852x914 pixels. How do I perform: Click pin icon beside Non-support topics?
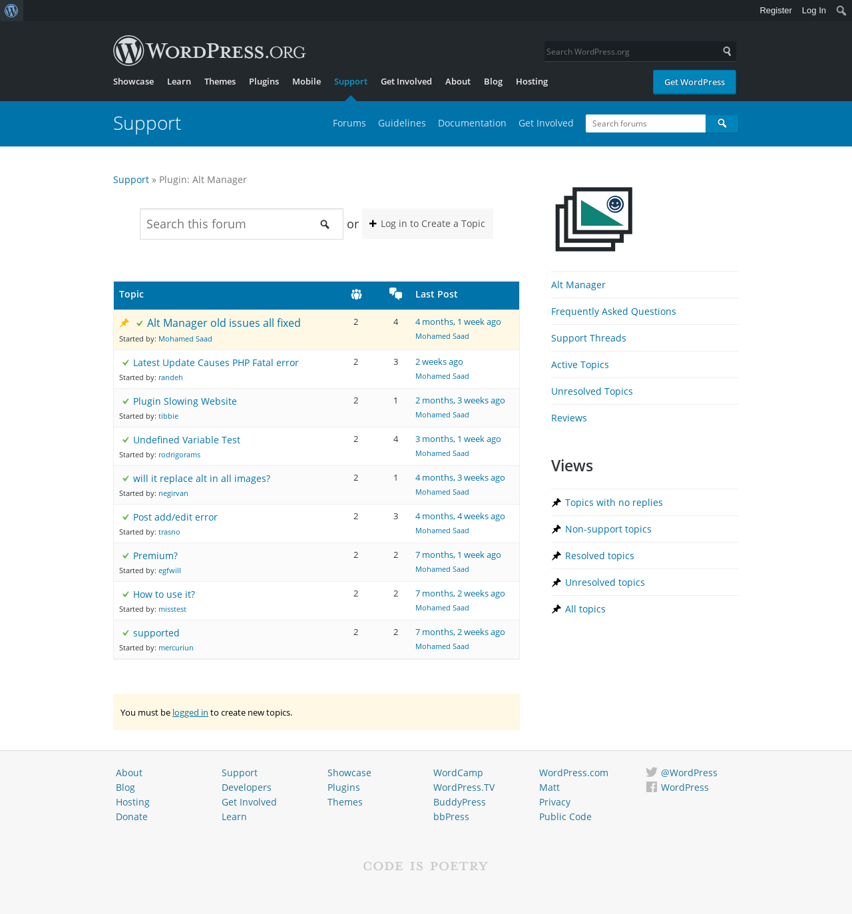(556, 529)
